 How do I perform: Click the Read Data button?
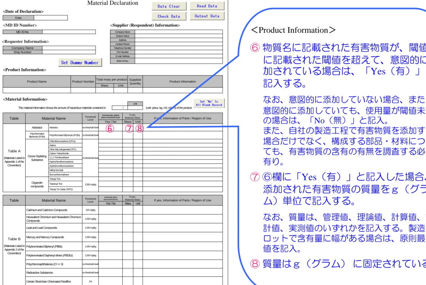pyautogui.click(x=207, y=6)
